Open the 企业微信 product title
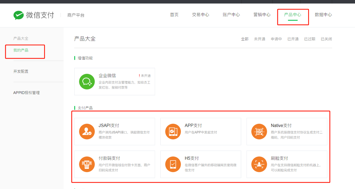The height and width of the screenshot is (189, 355). click(107, 76)
